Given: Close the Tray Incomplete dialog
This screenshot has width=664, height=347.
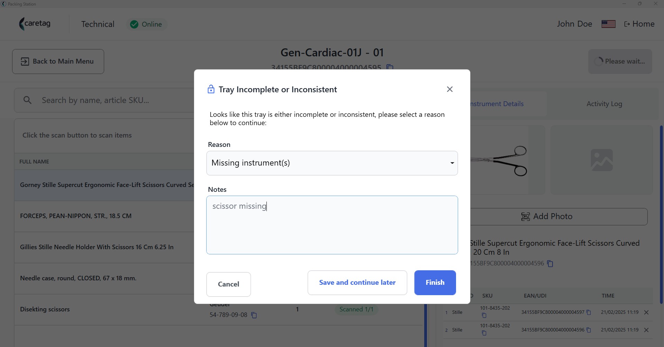Looking at the screenshot, I should click(x=449, y=89).
